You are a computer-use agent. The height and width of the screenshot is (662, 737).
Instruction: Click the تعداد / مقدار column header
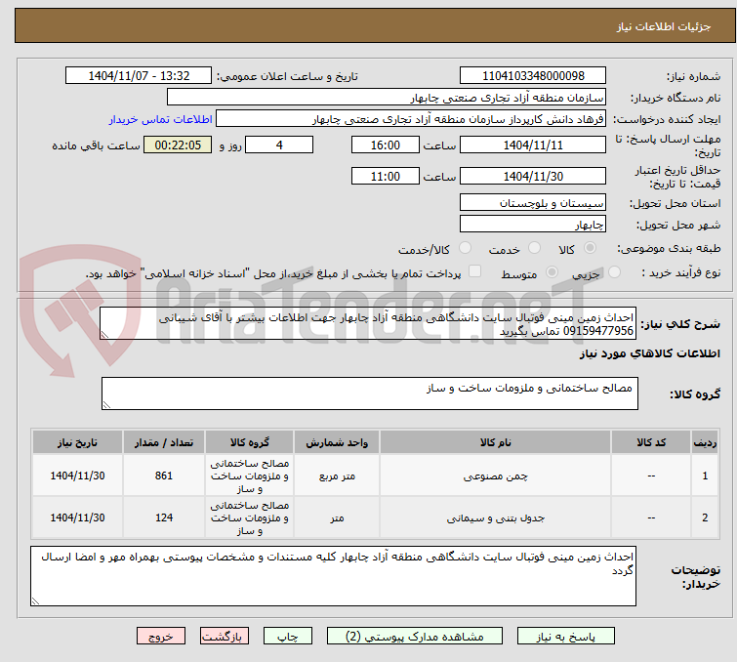tap(164, 442)
